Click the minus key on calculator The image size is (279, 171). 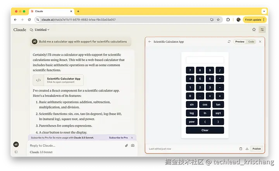[220, 87]
